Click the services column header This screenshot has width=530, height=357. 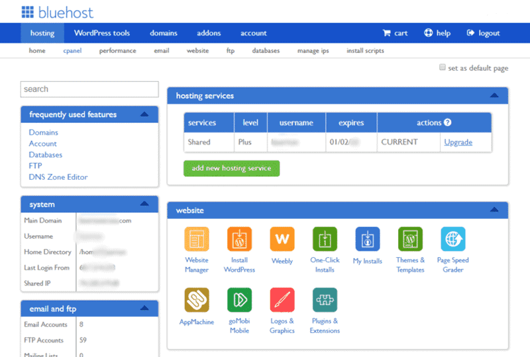(x=209, y=122)
